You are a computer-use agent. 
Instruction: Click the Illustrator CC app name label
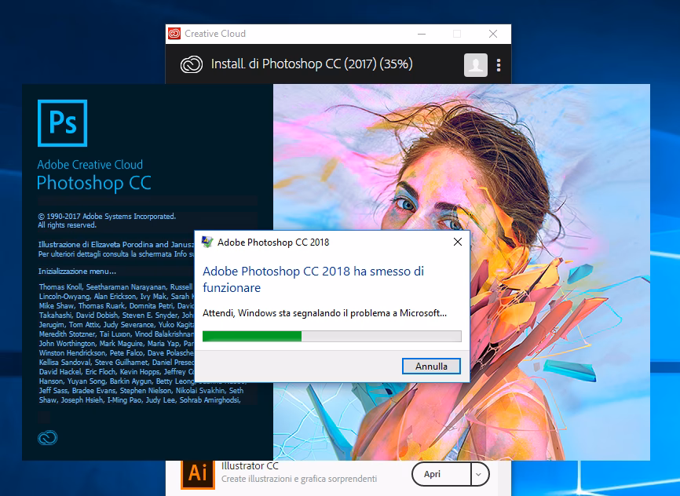pos(250,466)
